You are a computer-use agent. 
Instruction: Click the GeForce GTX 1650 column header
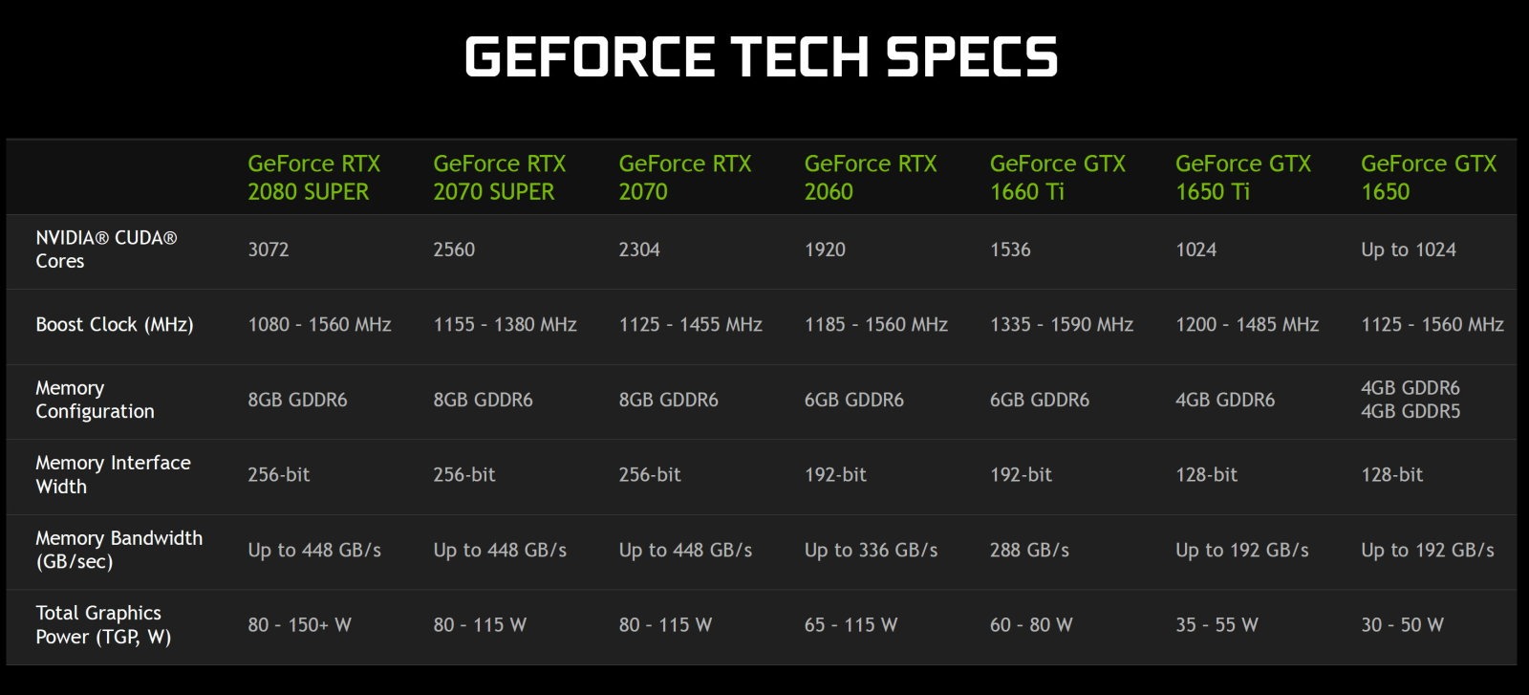coord(1428,178)
